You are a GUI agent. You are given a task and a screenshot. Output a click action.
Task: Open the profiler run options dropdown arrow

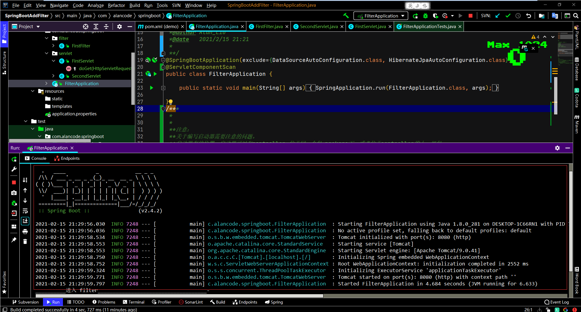click(452, 16)
